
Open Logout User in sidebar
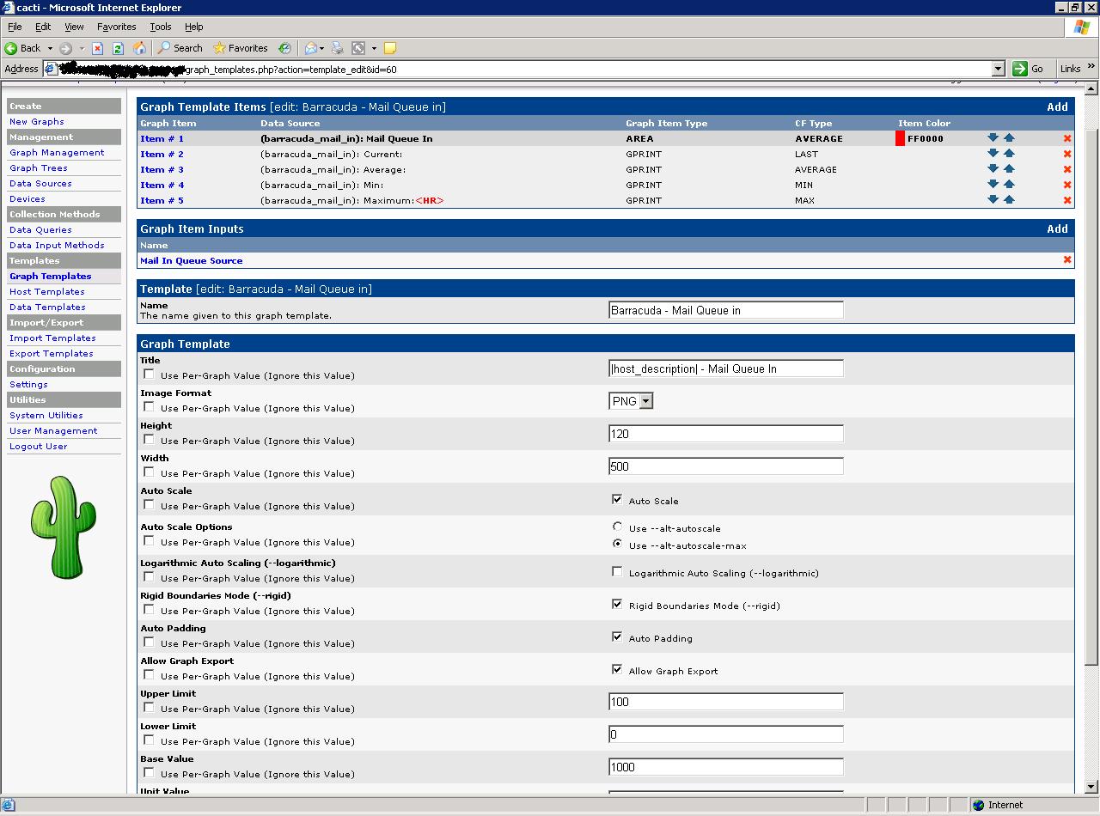(x=38, y=446)
